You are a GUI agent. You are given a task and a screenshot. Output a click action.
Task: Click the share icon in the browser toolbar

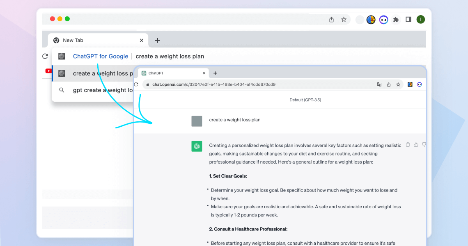pyautogui.click(x=331, y=19)
